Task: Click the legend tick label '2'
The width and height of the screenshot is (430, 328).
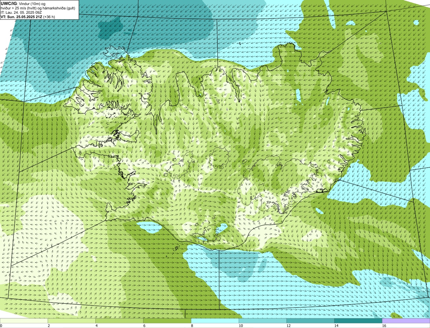Action: tap(49, 326)
